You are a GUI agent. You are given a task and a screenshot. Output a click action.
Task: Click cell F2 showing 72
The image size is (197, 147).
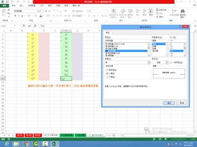coord(66,39)
